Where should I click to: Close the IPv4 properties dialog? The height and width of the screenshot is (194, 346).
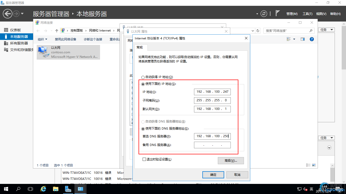coord(246,38)
